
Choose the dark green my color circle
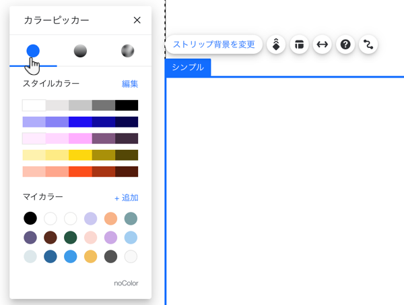[x=70, y=238]
